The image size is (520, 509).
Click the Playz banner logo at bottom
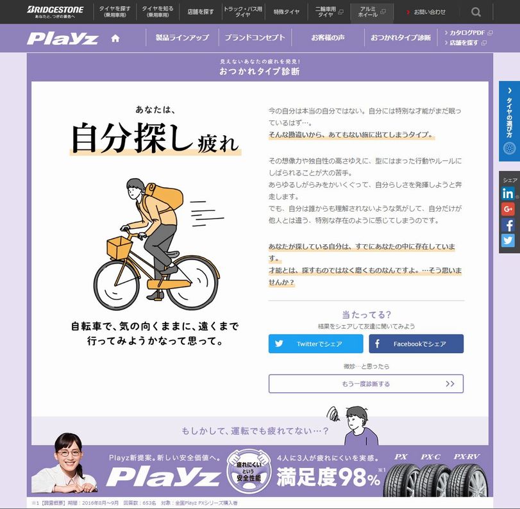(163, 476)
